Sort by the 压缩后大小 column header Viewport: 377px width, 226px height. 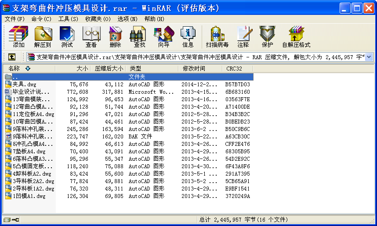(x=108, y=68)
